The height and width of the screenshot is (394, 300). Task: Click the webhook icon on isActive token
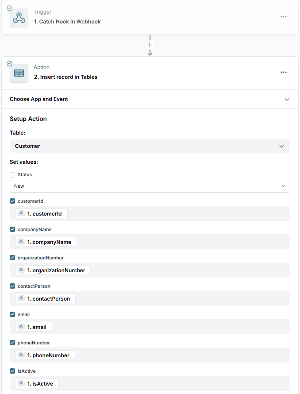tap(21, 383)
